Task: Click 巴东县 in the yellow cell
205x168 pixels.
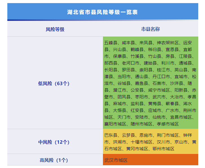Action: tap(111, 135)
